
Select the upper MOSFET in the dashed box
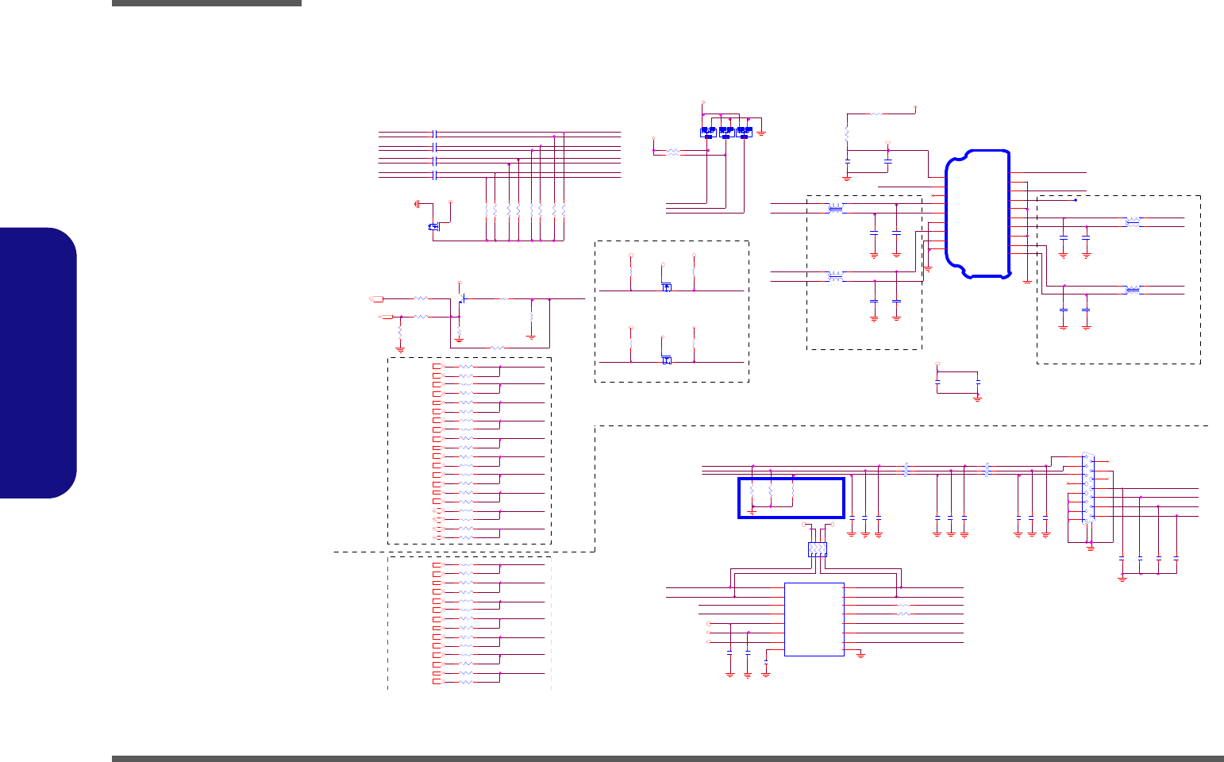pyautogui.click(x=666, y=287)
